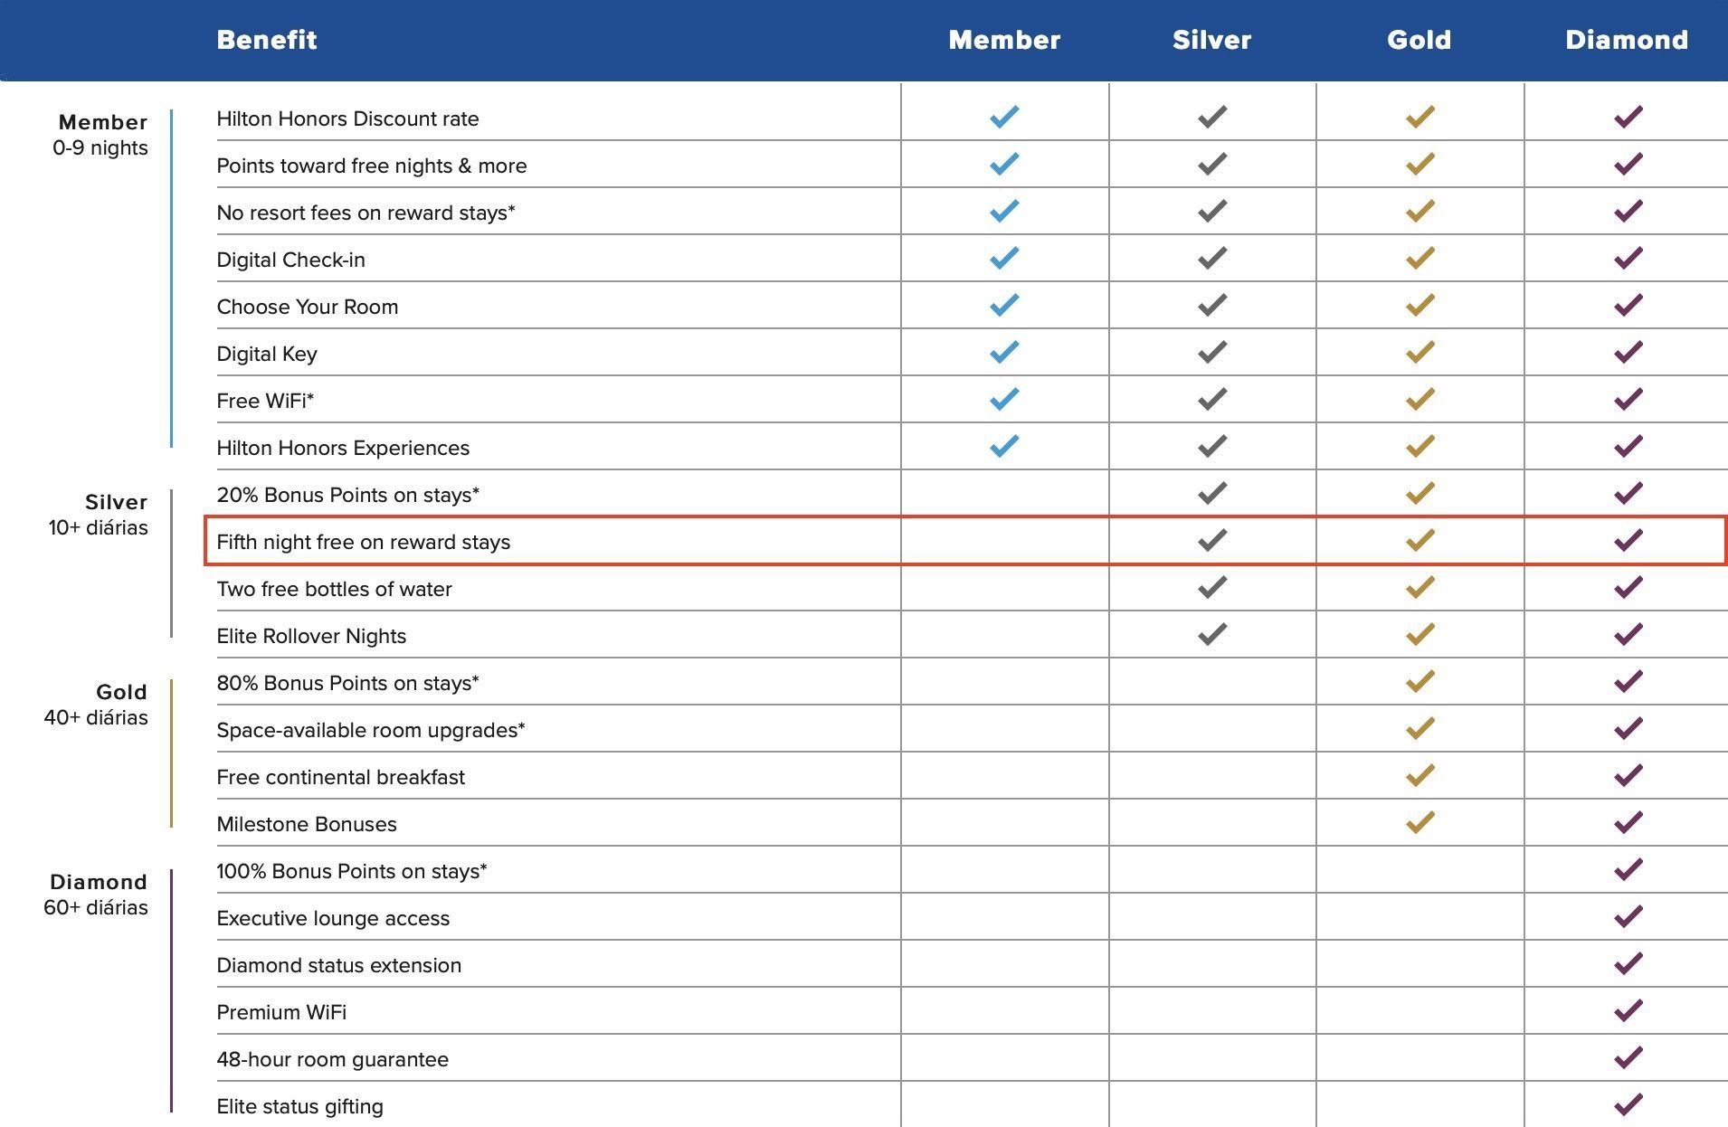
Task: Click Diamond checkmark for Digital Check-in
Action: [x=1628, y=258]
